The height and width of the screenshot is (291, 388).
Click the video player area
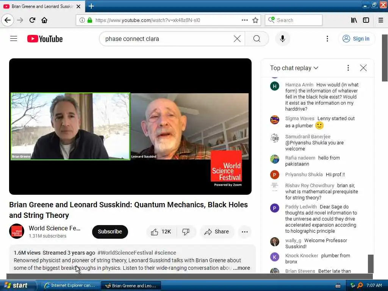tap(130, 127)
